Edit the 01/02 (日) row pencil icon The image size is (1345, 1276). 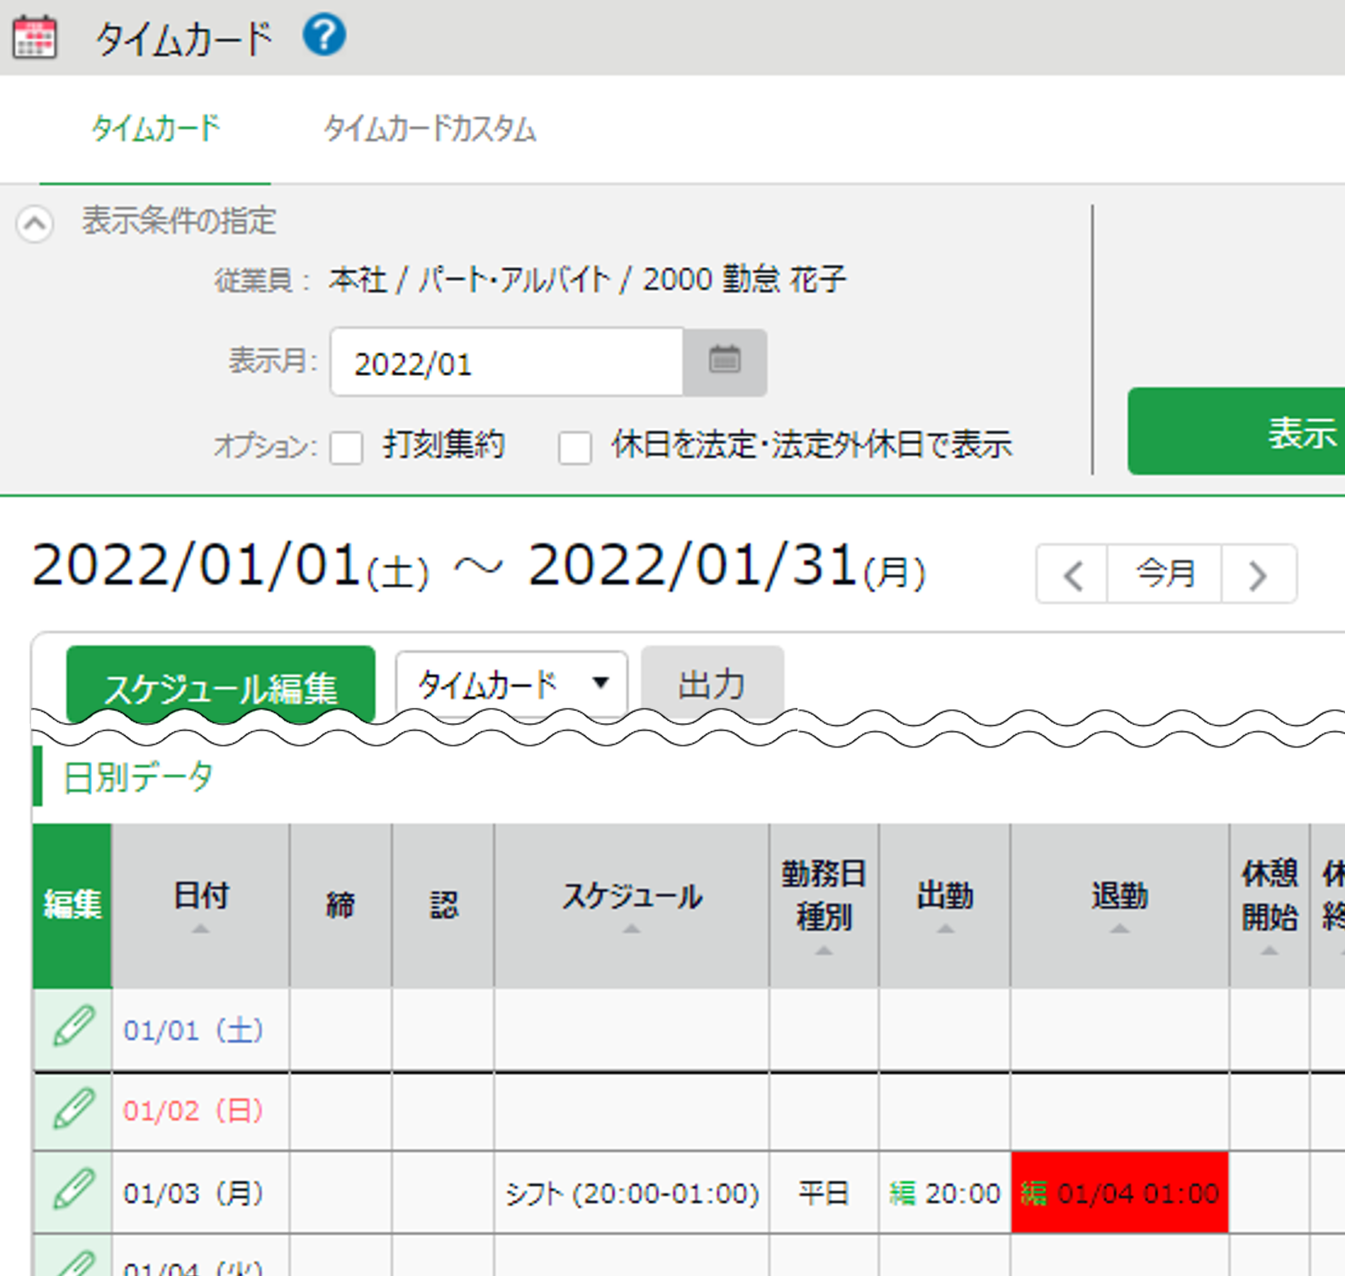tap(73, 1109)
